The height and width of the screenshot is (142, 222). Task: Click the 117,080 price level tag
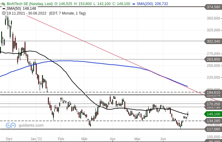213,129
